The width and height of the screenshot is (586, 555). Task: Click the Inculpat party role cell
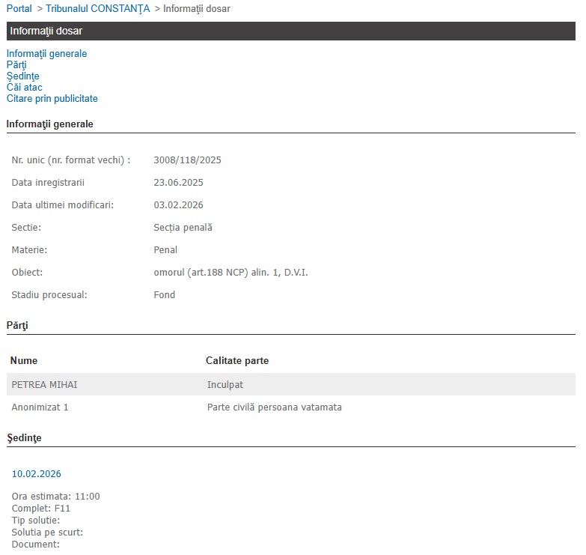coord(225,385)
